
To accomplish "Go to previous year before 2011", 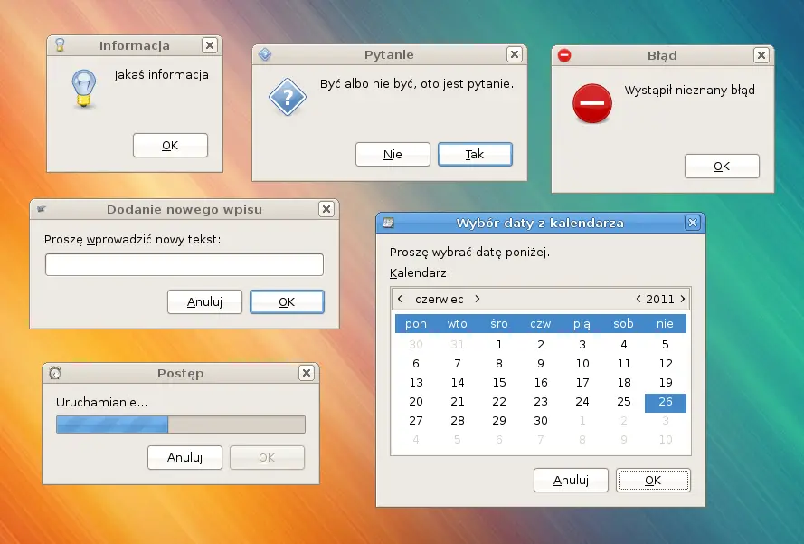I will (x=638, y=299).
